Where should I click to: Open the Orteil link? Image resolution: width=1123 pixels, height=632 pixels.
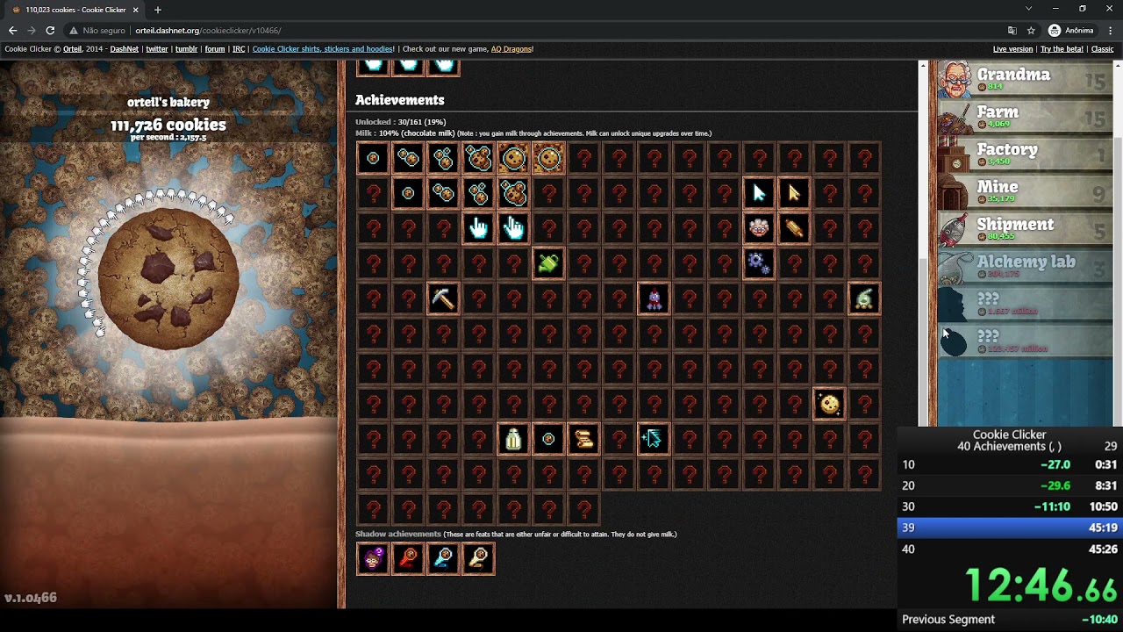click(73, 49)
